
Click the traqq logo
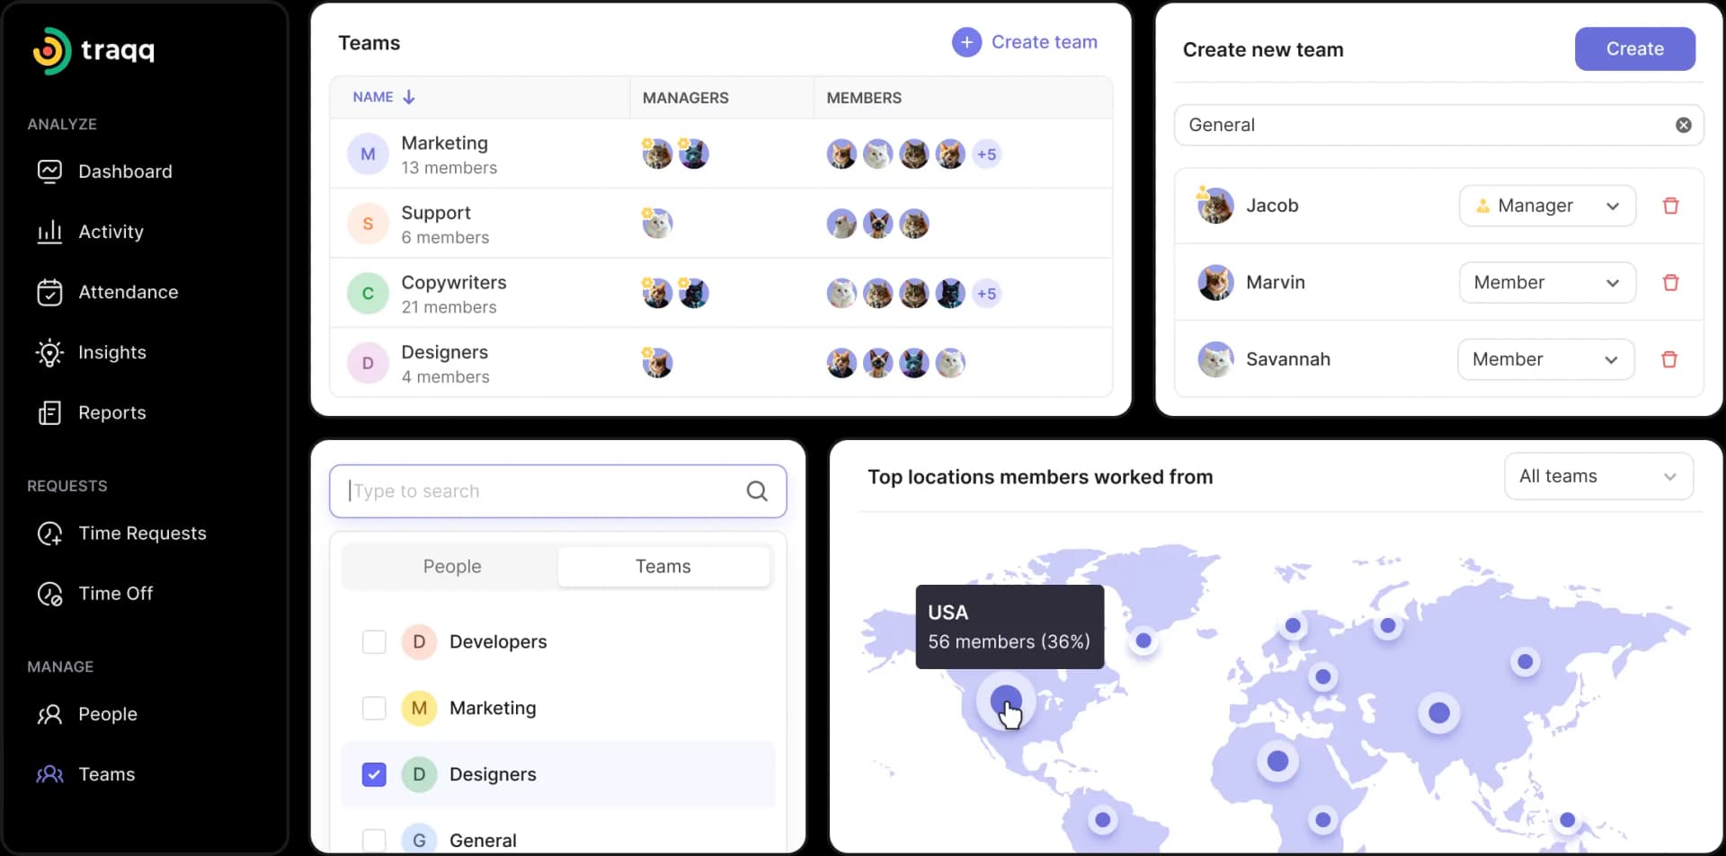point(93,50)
